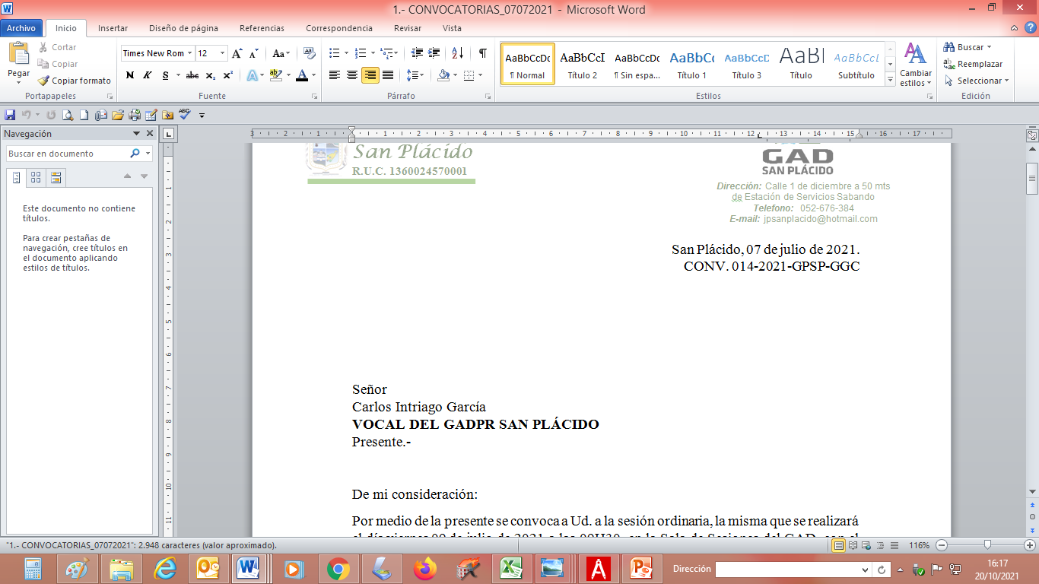Toggle the right-align paragraph button
Screen dimensions: 1039x584
(x=370, y=75)
